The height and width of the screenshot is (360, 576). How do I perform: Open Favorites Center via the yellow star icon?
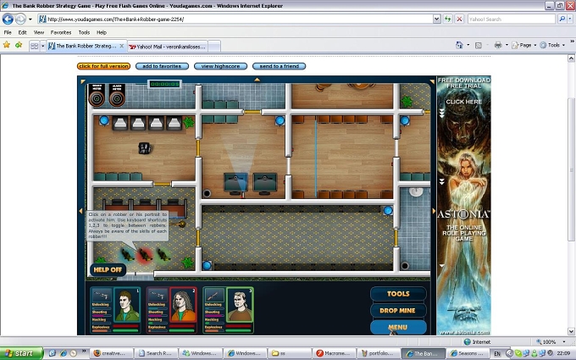pos(7,45)
